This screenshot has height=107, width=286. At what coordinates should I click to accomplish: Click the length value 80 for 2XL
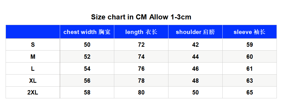pos(141,92)
